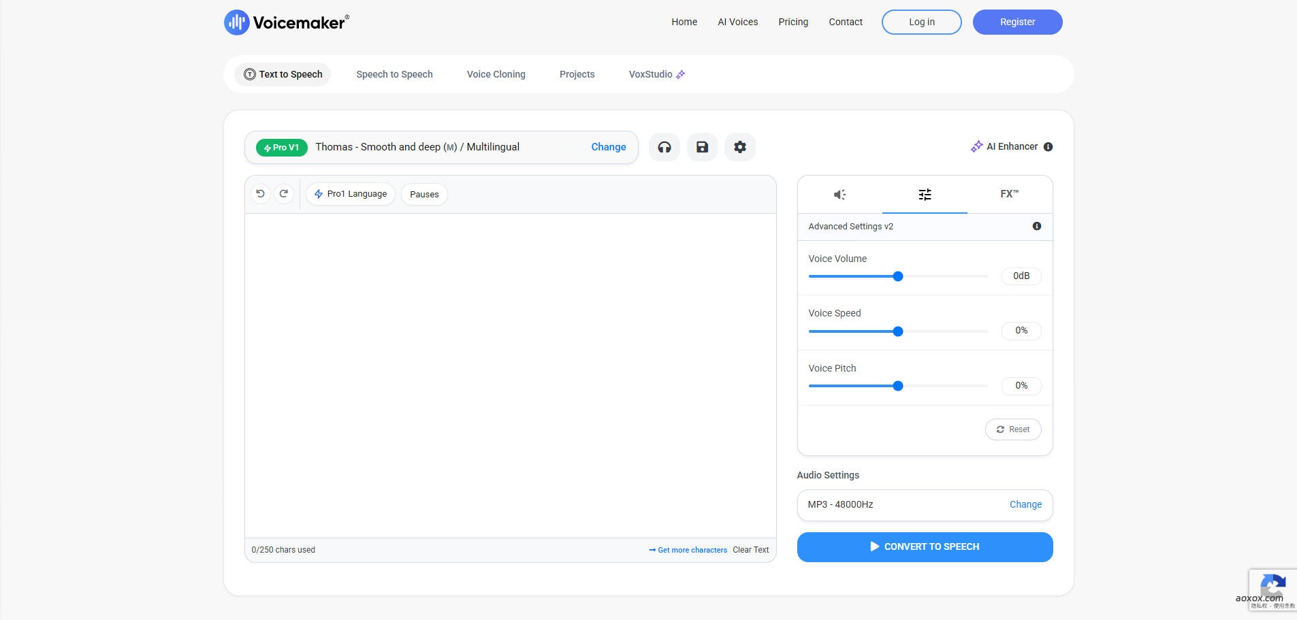Switch to the FX tab
The width and height of the screenshot is (1297, 620).
pos(1009,195)
